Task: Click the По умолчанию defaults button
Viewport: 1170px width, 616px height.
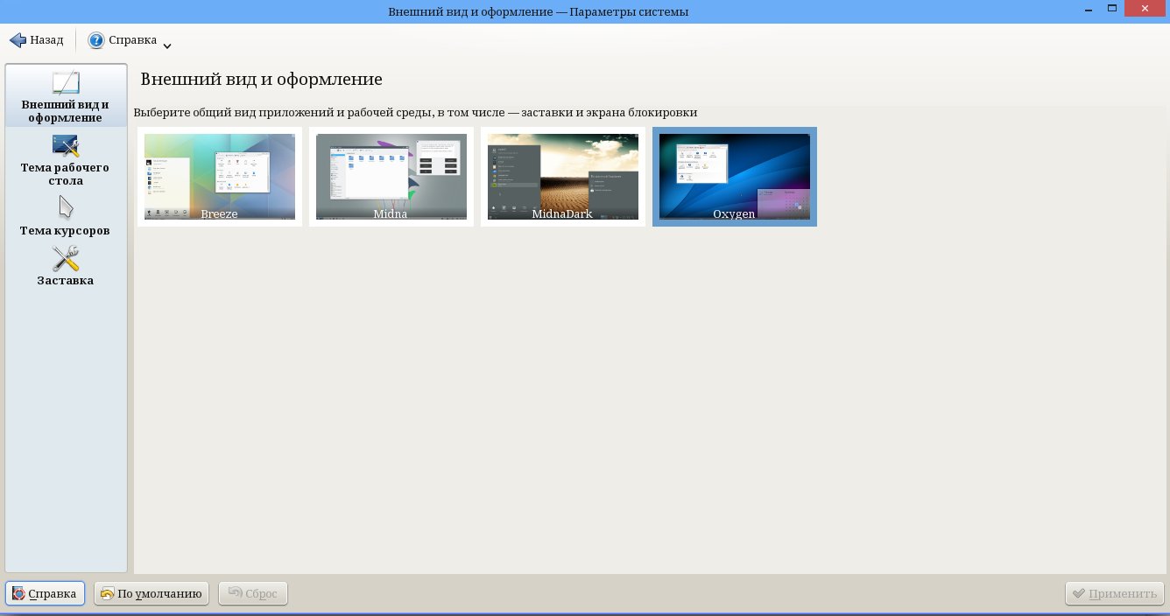Action: [152, 593]
